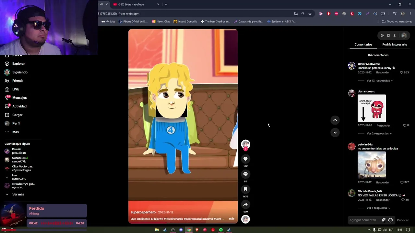Go to next video with down arrow
The height and width of the screenshot is (233, 415).
(335, 132)
